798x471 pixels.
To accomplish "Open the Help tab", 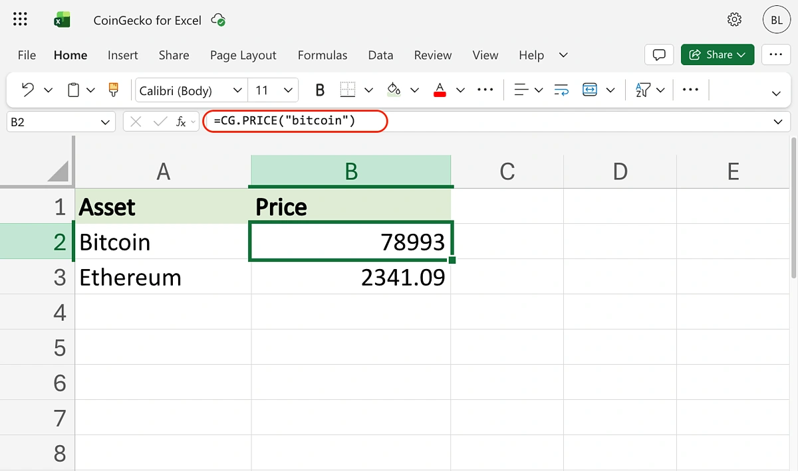I will (531, 55).
